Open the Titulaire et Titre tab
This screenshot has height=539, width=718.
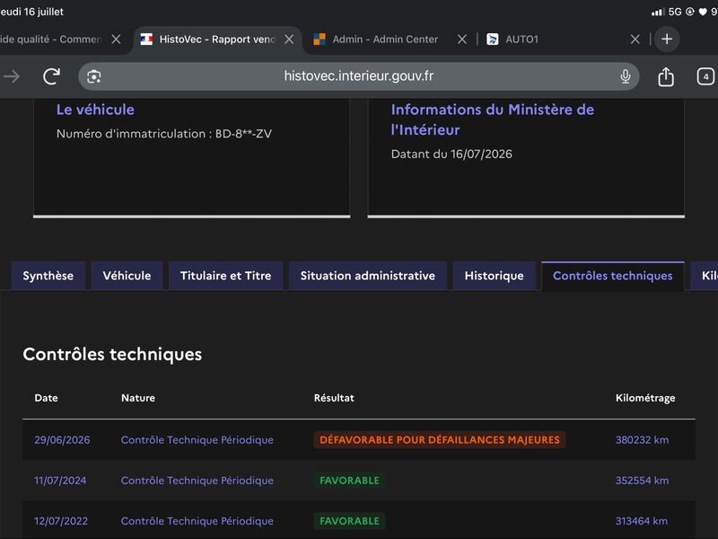[x=226, y=276]
